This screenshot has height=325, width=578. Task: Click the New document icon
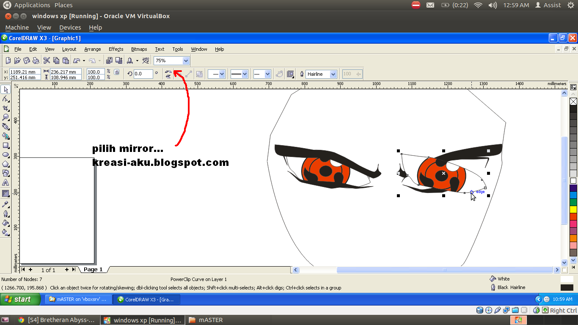(8, 61)
